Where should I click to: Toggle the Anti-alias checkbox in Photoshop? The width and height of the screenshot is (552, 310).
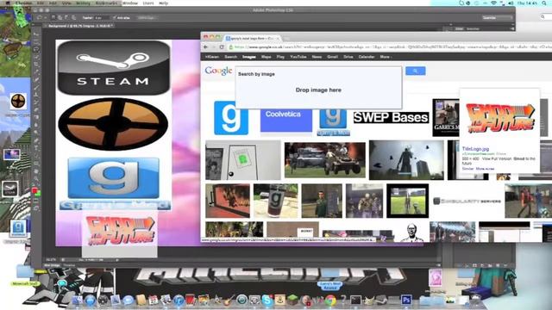[x=114, y=17]
